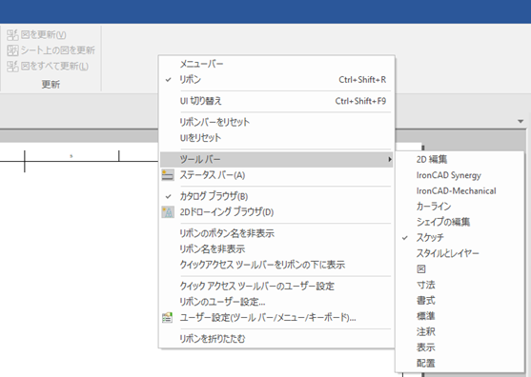Uncheck the スケッチ toolbar in submenu
The height and width of the screenshot is (377, 531).
coord(460,237)
